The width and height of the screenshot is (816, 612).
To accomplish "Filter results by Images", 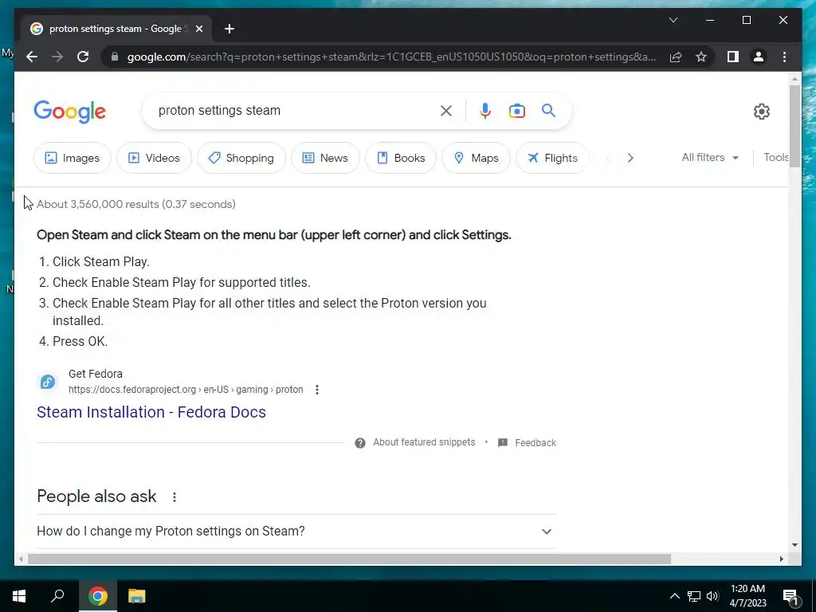I will click(73, 158).
